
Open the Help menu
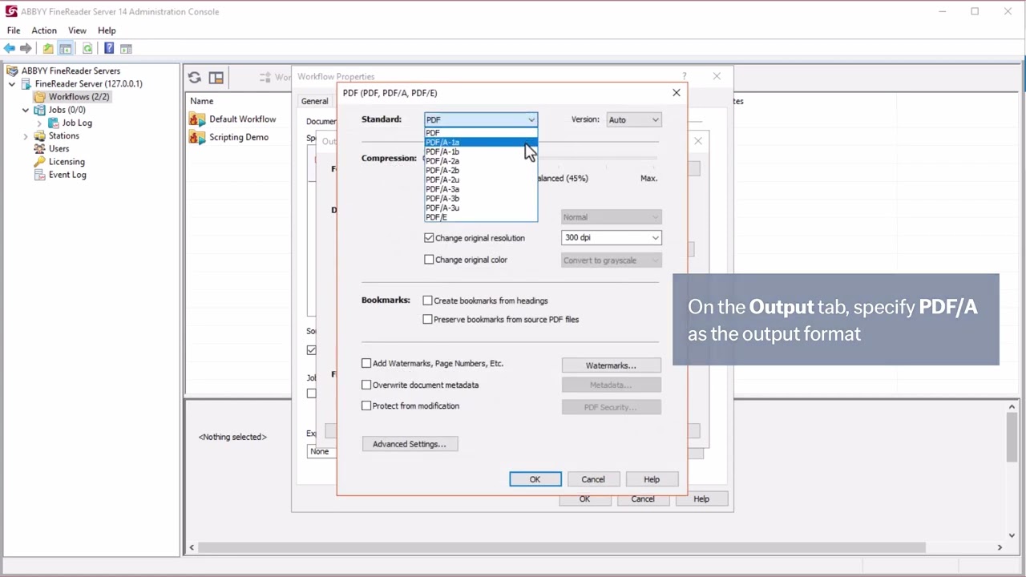[x=107, y=30]
